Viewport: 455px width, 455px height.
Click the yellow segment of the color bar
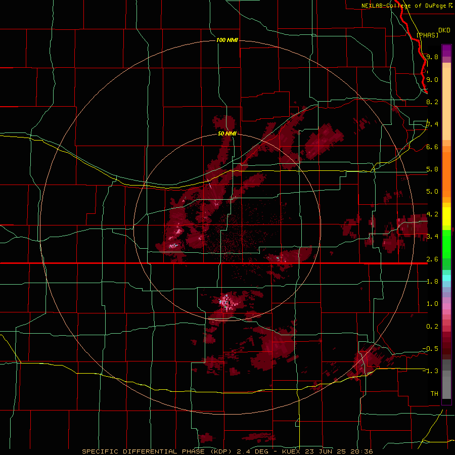tap(446, 216)
